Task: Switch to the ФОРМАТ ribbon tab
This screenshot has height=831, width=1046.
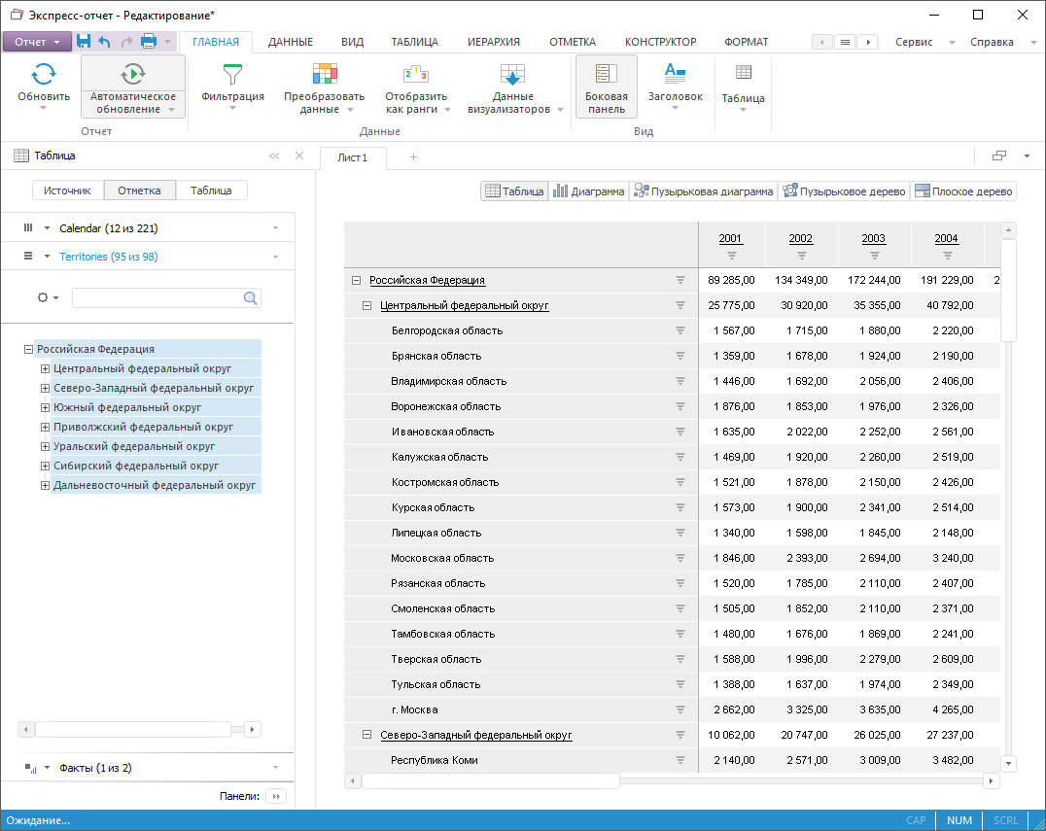Action: [746, 42]
